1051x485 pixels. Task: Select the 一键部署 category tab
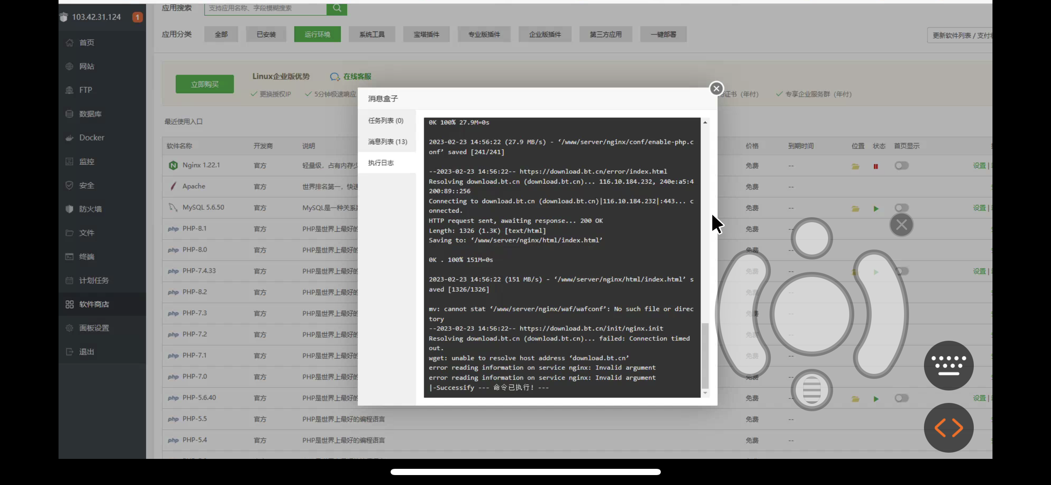click(x=663, y=34)
